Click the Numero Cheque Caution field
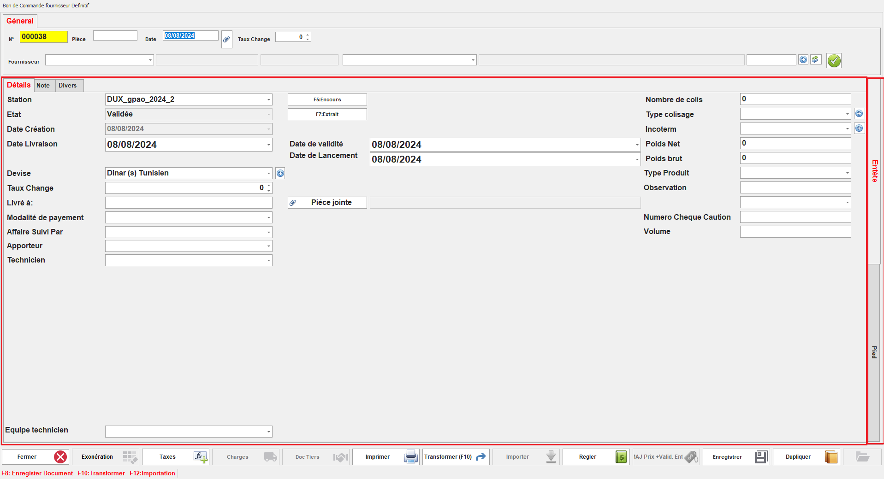884x479 pixels. pos(795,217)
